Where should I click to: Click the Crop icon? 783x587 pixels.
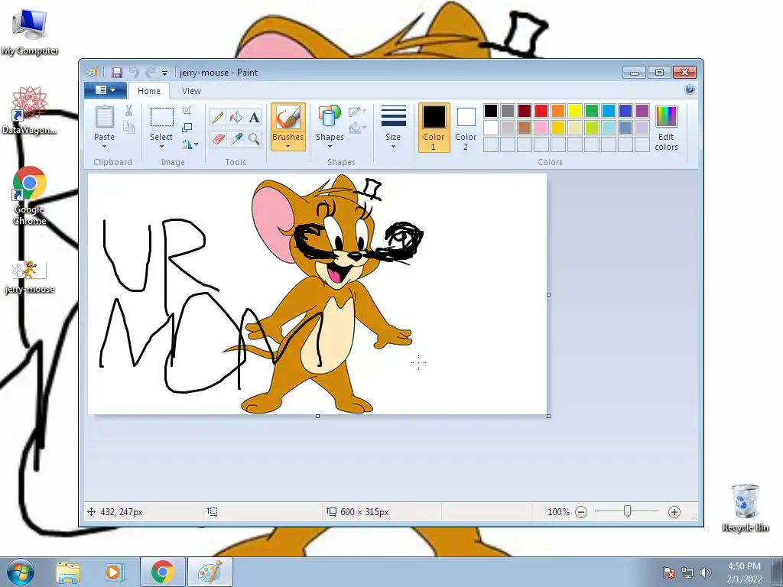click(x=187, y=111)
